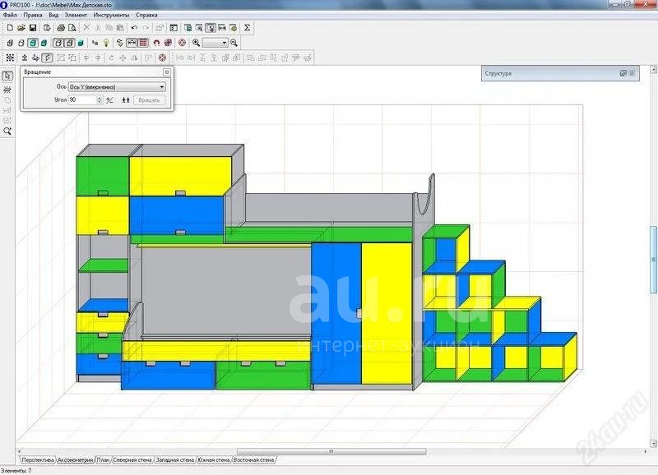Screen dimensions: 658x475
Task: Click the yellow wardrobe door in the model
Action: click(x=387, y=314)
